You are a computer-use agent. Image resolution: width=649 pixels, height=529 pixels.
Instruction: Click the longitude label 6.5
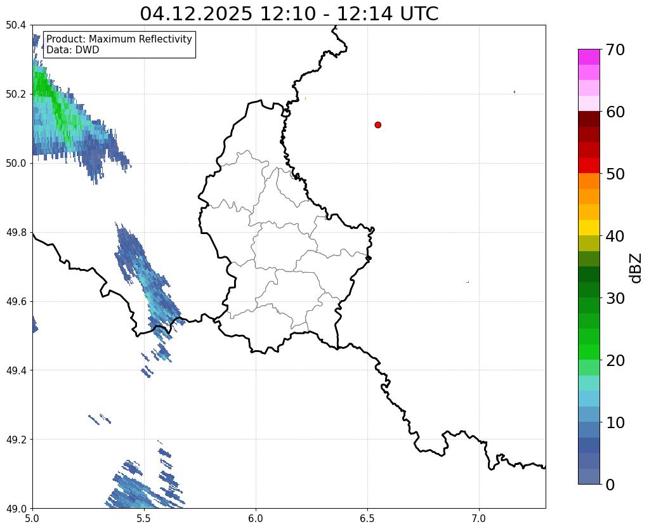click(367, 518)
